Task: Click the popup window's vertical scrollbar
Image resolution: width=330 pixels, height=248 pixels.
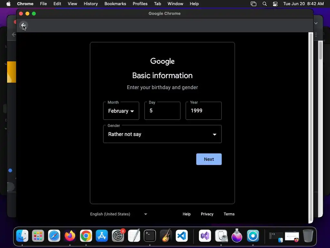Action: (311, 127)
